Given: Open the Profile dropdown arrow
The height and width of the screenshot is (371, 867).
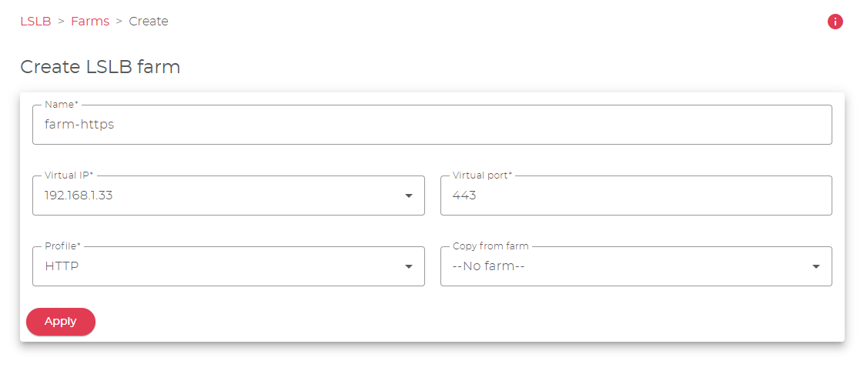Looking at the screenshot, I should coord(409,266).
